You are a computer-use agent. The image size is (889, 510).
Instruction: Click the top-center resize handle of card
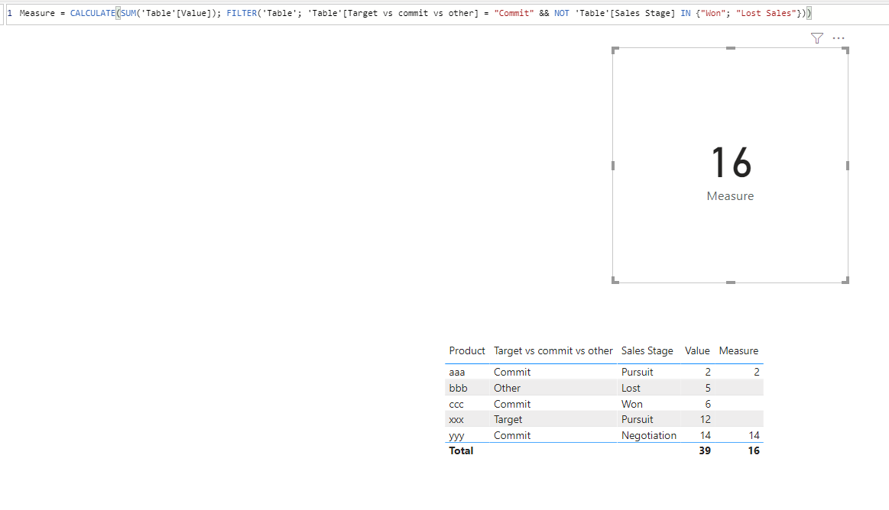tap(731, 48)
